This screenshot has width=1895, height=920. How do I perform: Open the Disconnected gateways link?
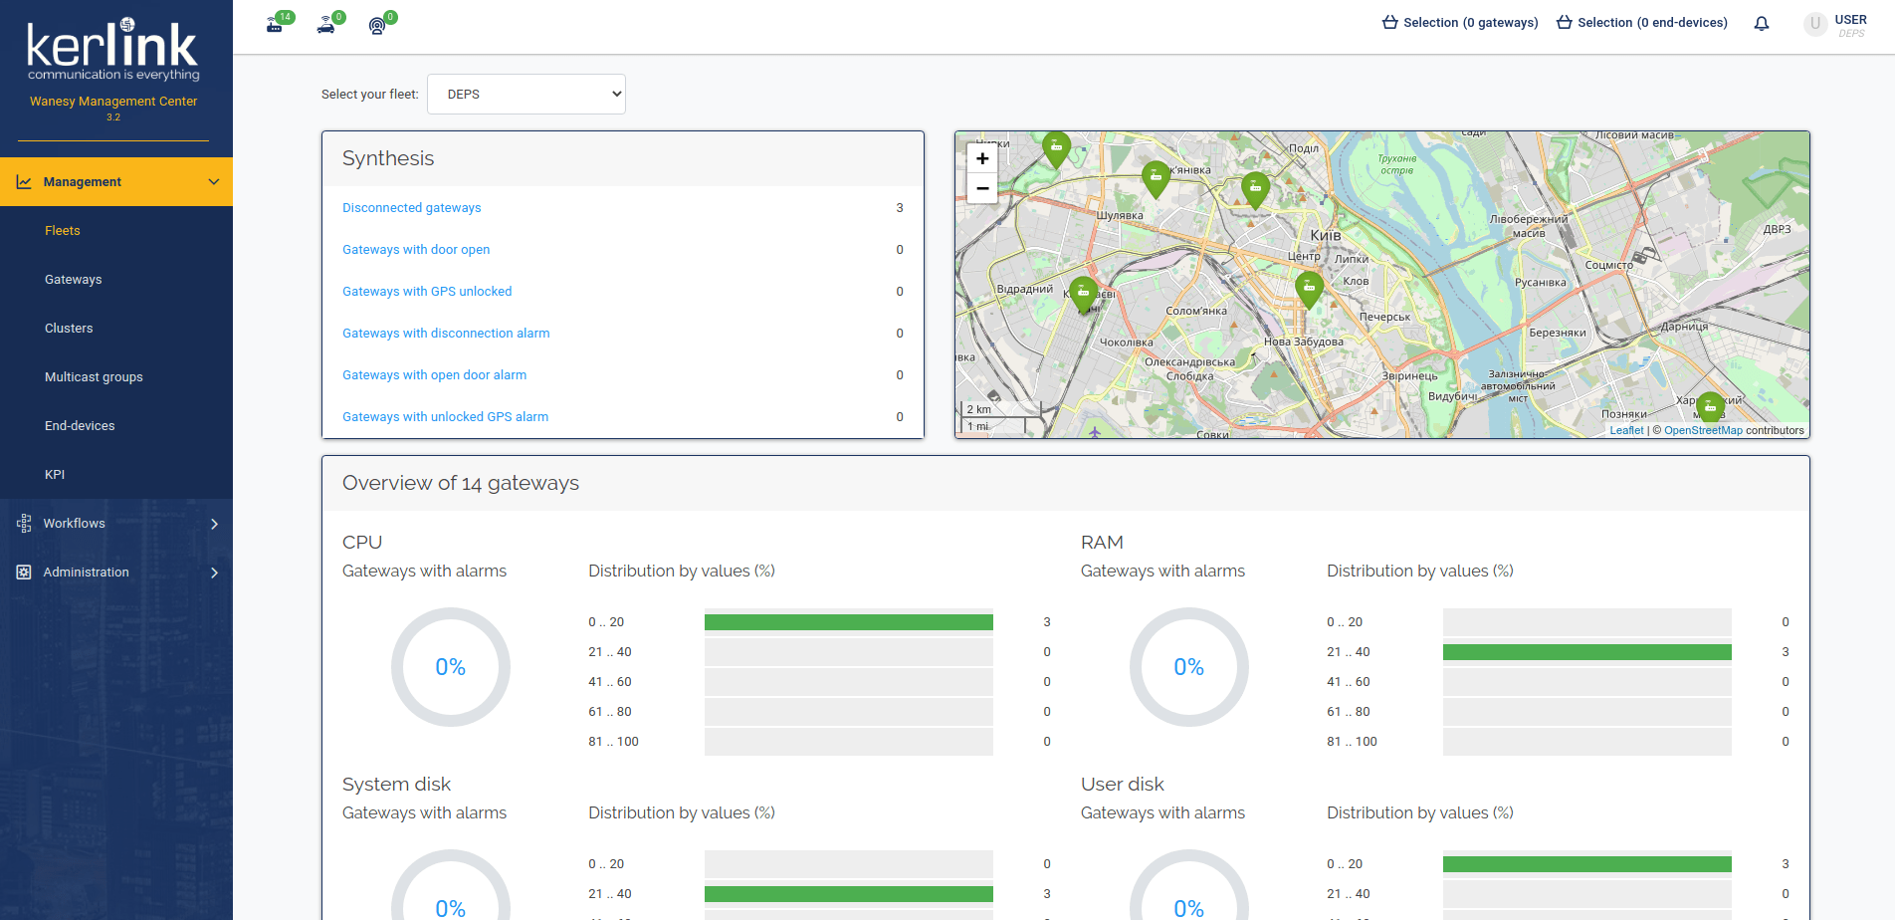pos(411,208)
